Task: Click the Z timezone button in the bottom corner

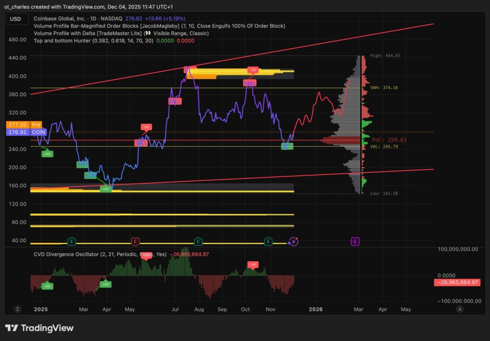Action: (17, 309)
